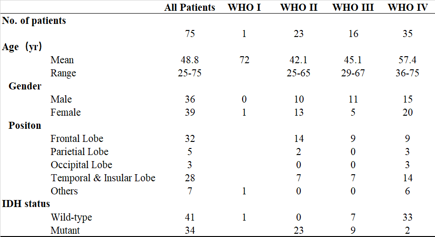Screen dimensions: 435x237
Task: Click the 'IDH status' section heading
Action: [x=26, y=204]
